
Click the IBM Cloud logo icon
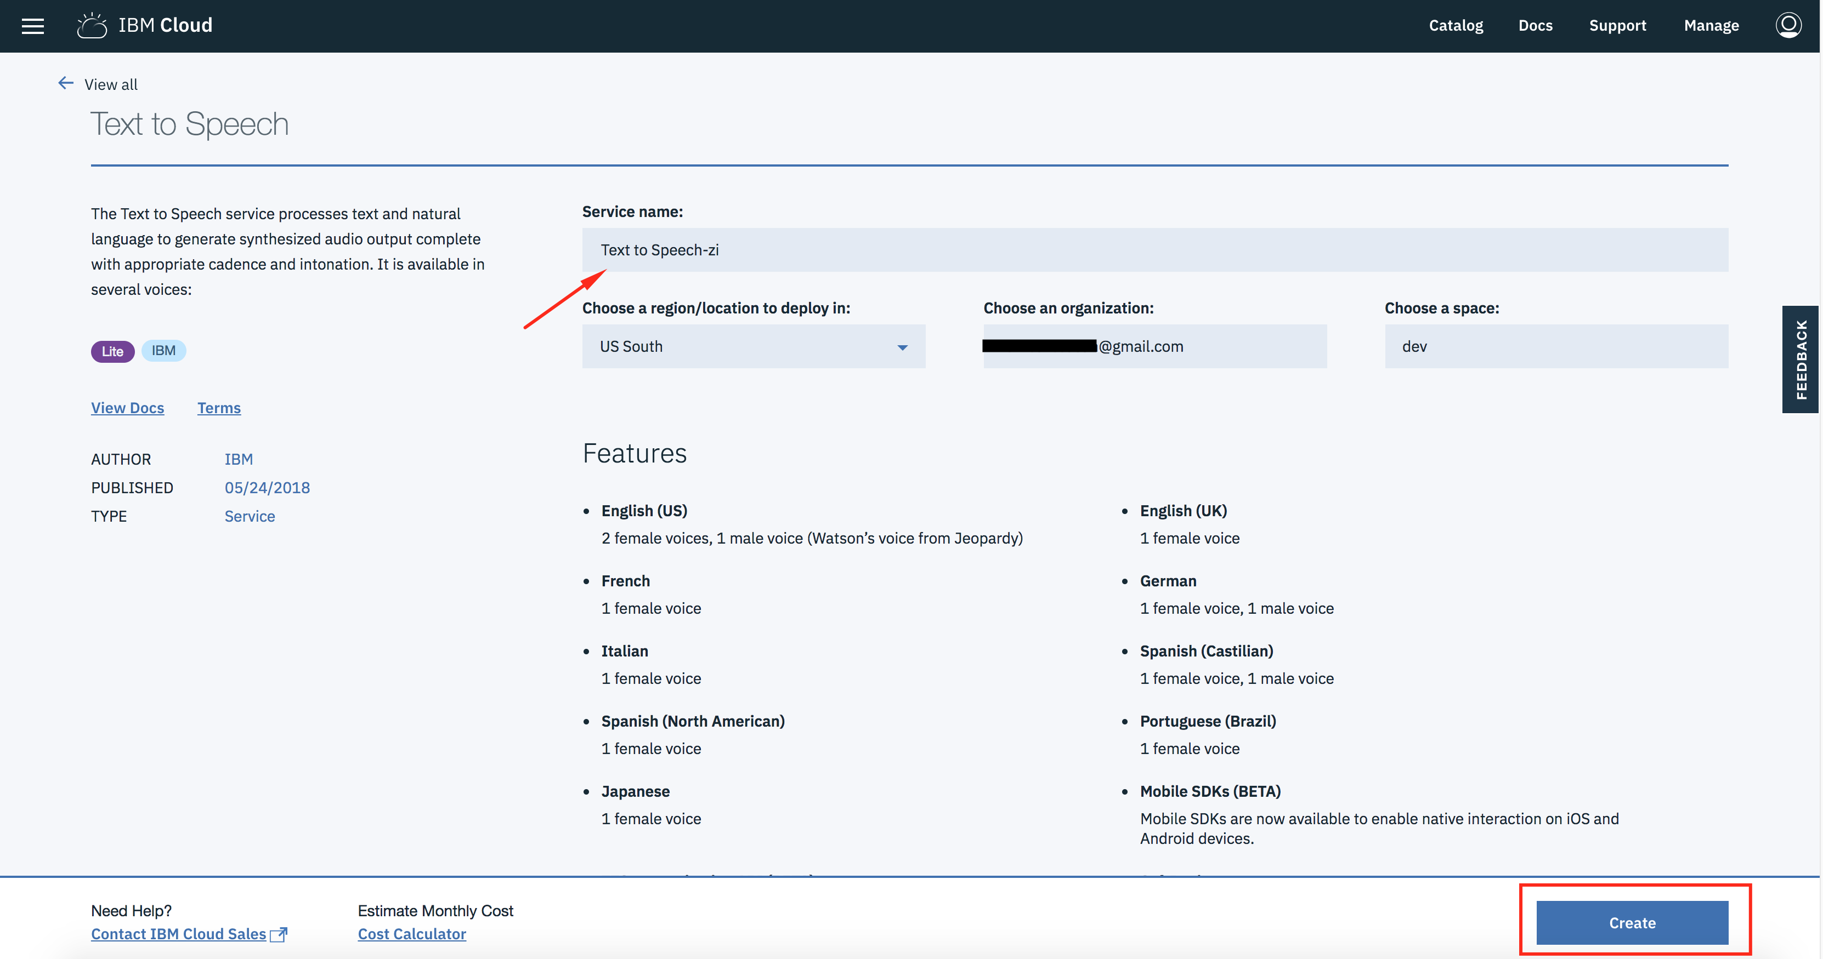pos(92,25)
